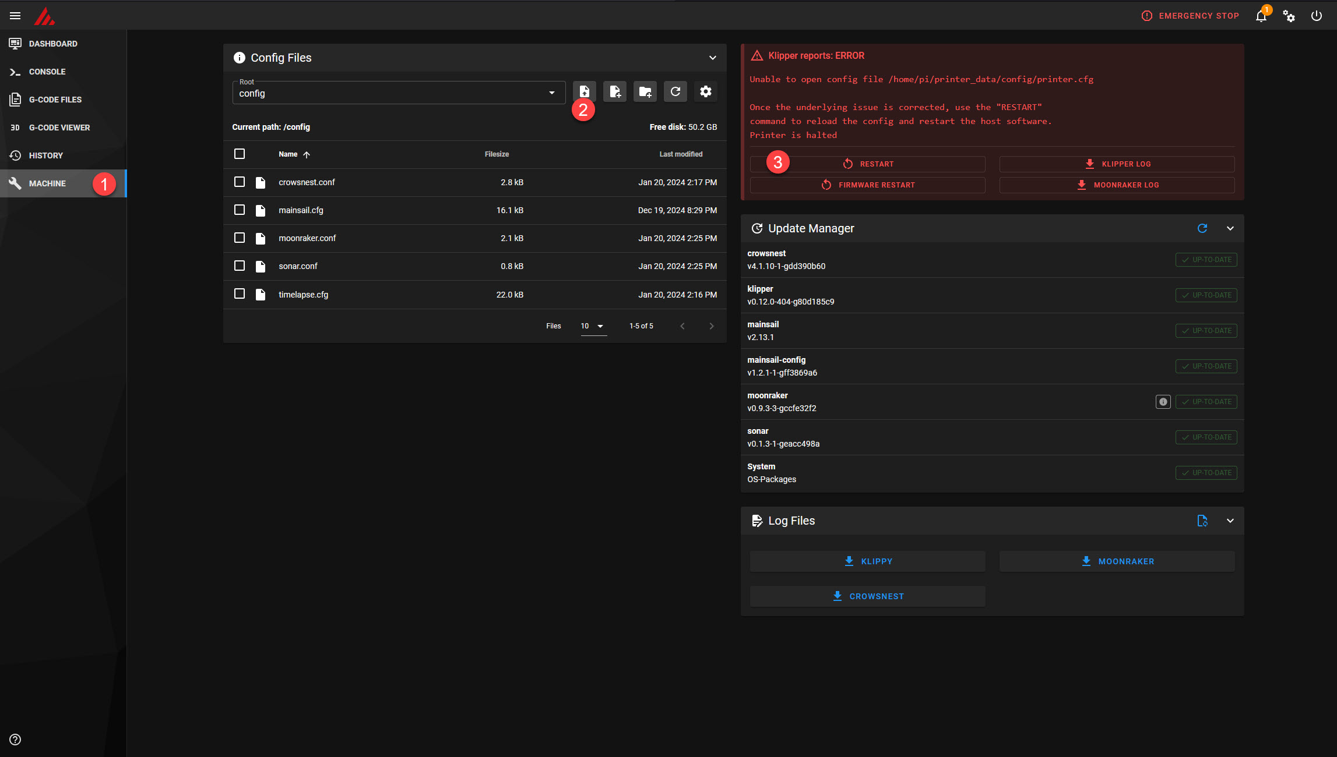
Task: Open the Console page
Action: [x=63, y=72]
